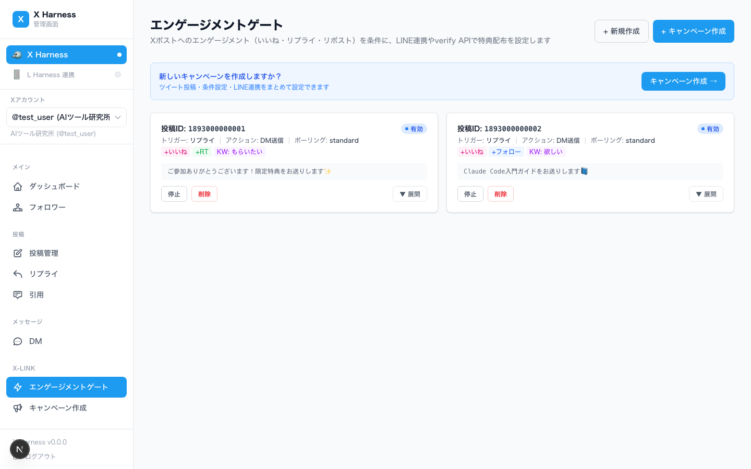Expand 展開 on post 1893000000001
Viewport: 751px width, 469px height.
pyautogui.click(x=410, y=193)
